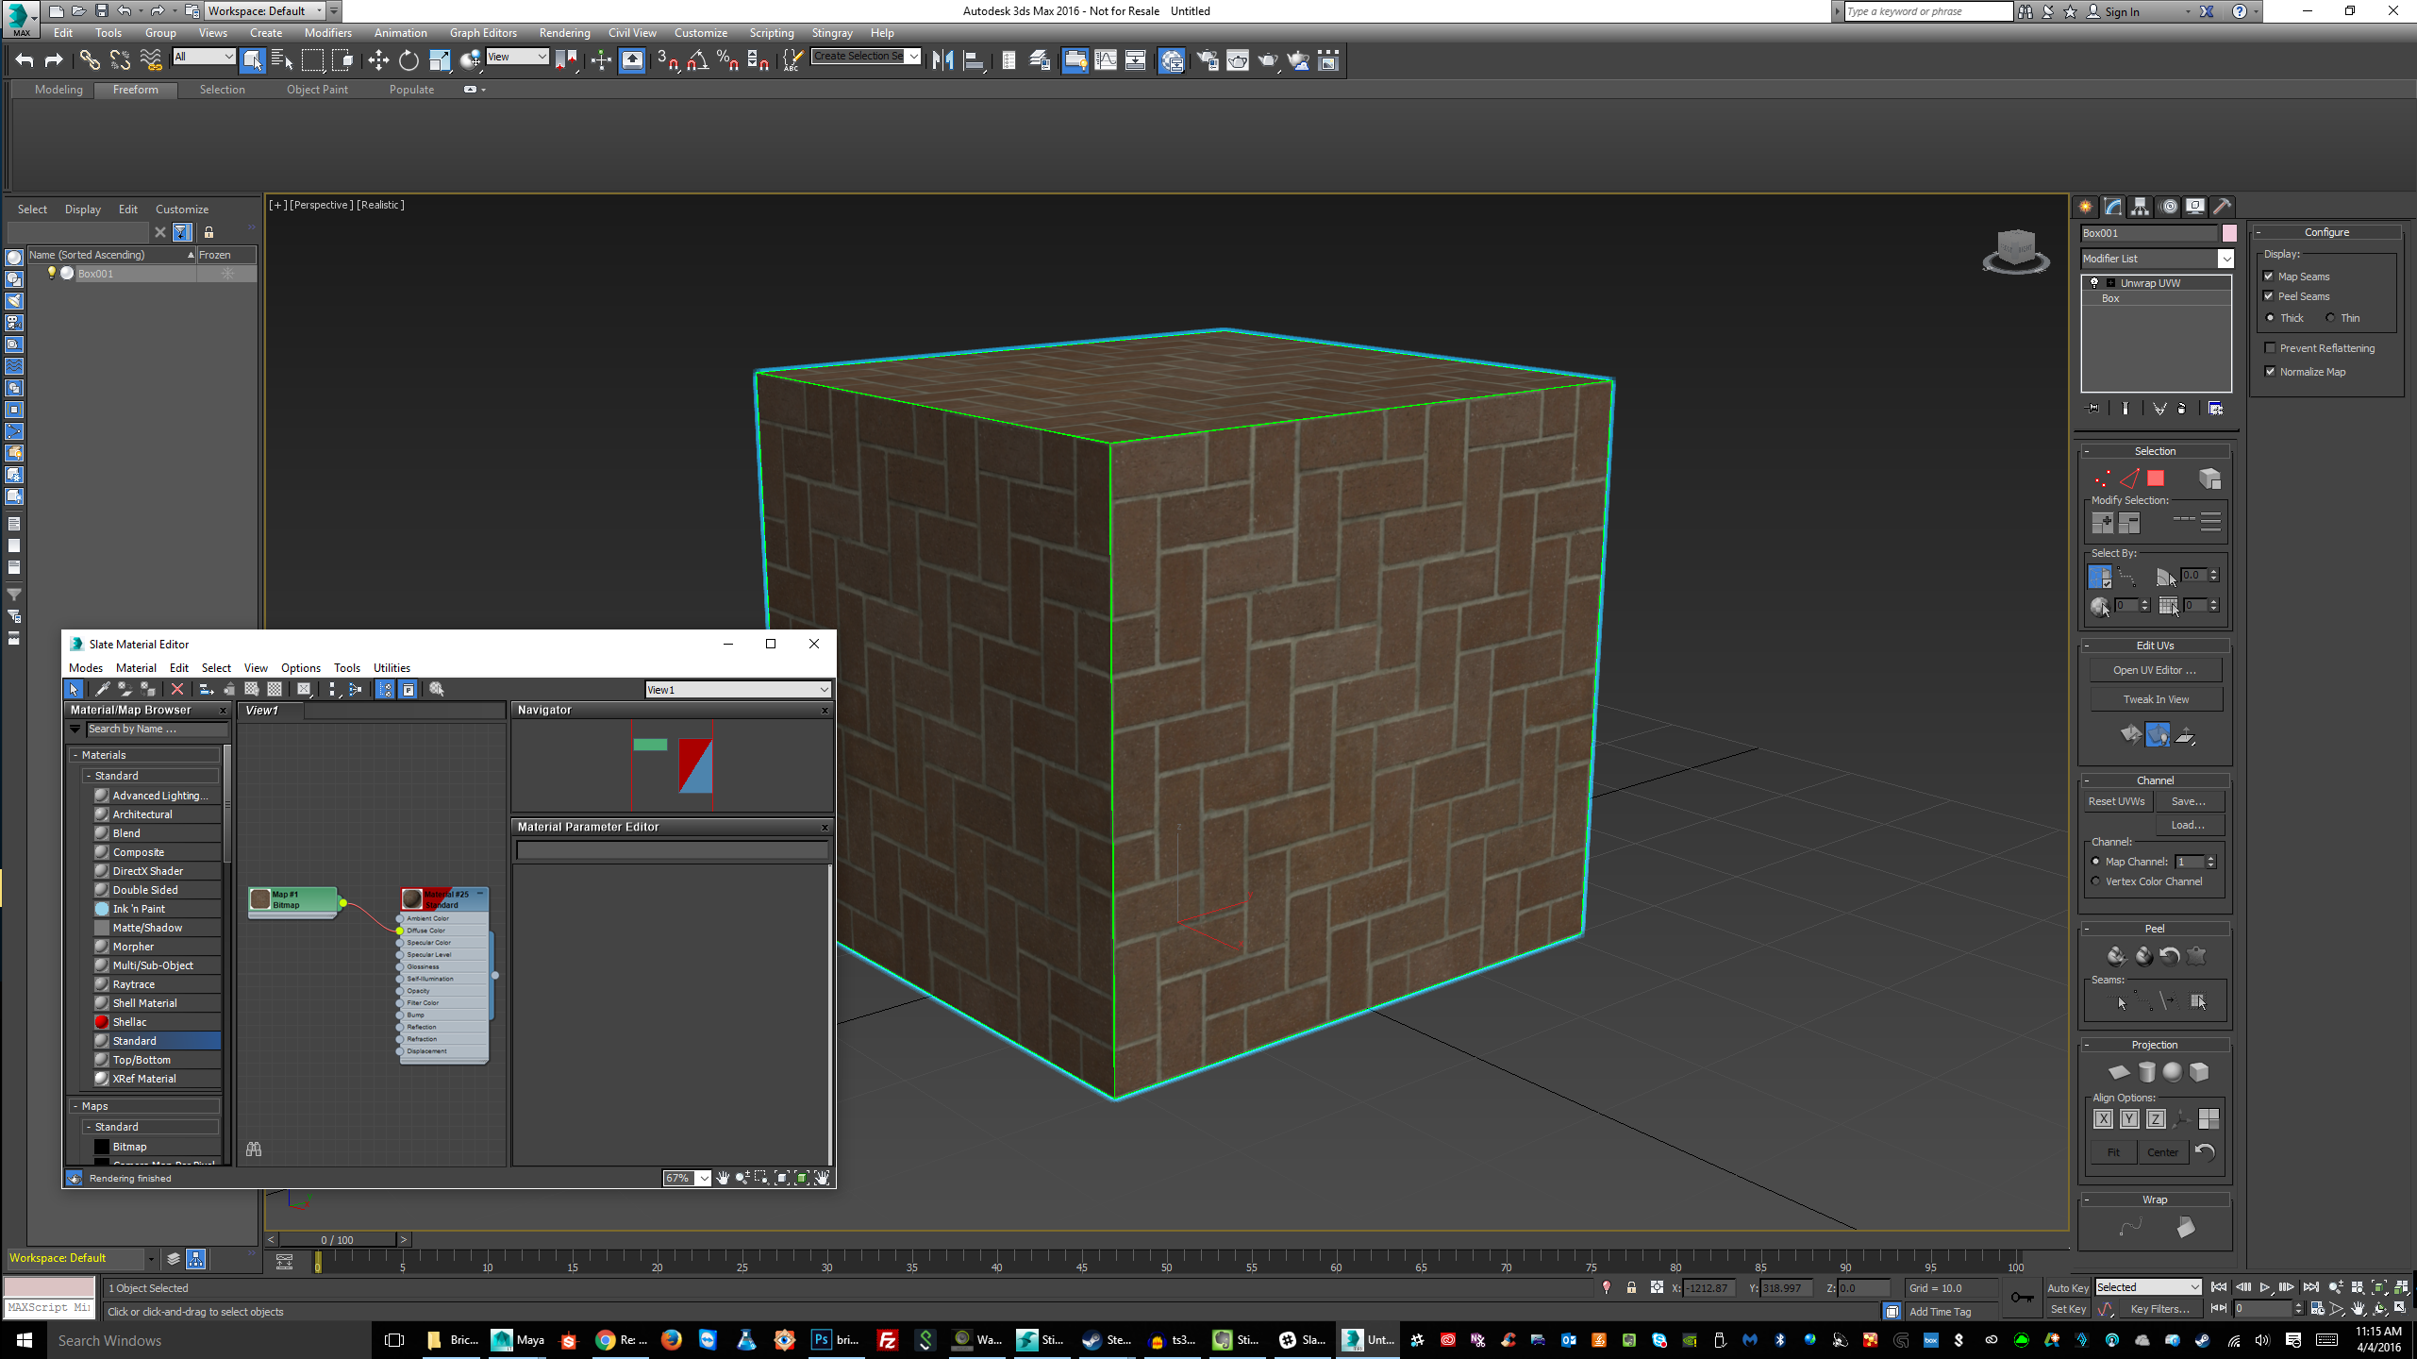Open the Workspace: Default dropdown
Image resolution: width=2417 pixels, height=1359 pixels.
[265, 11]
